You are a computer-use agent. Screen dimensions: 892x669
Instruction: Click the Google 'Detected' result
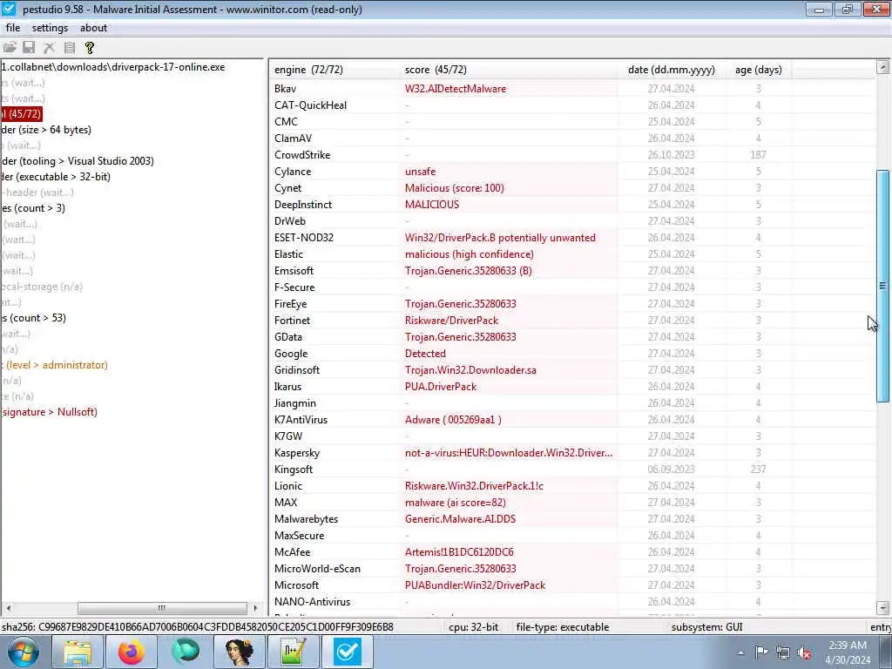(x=425, y=354)
